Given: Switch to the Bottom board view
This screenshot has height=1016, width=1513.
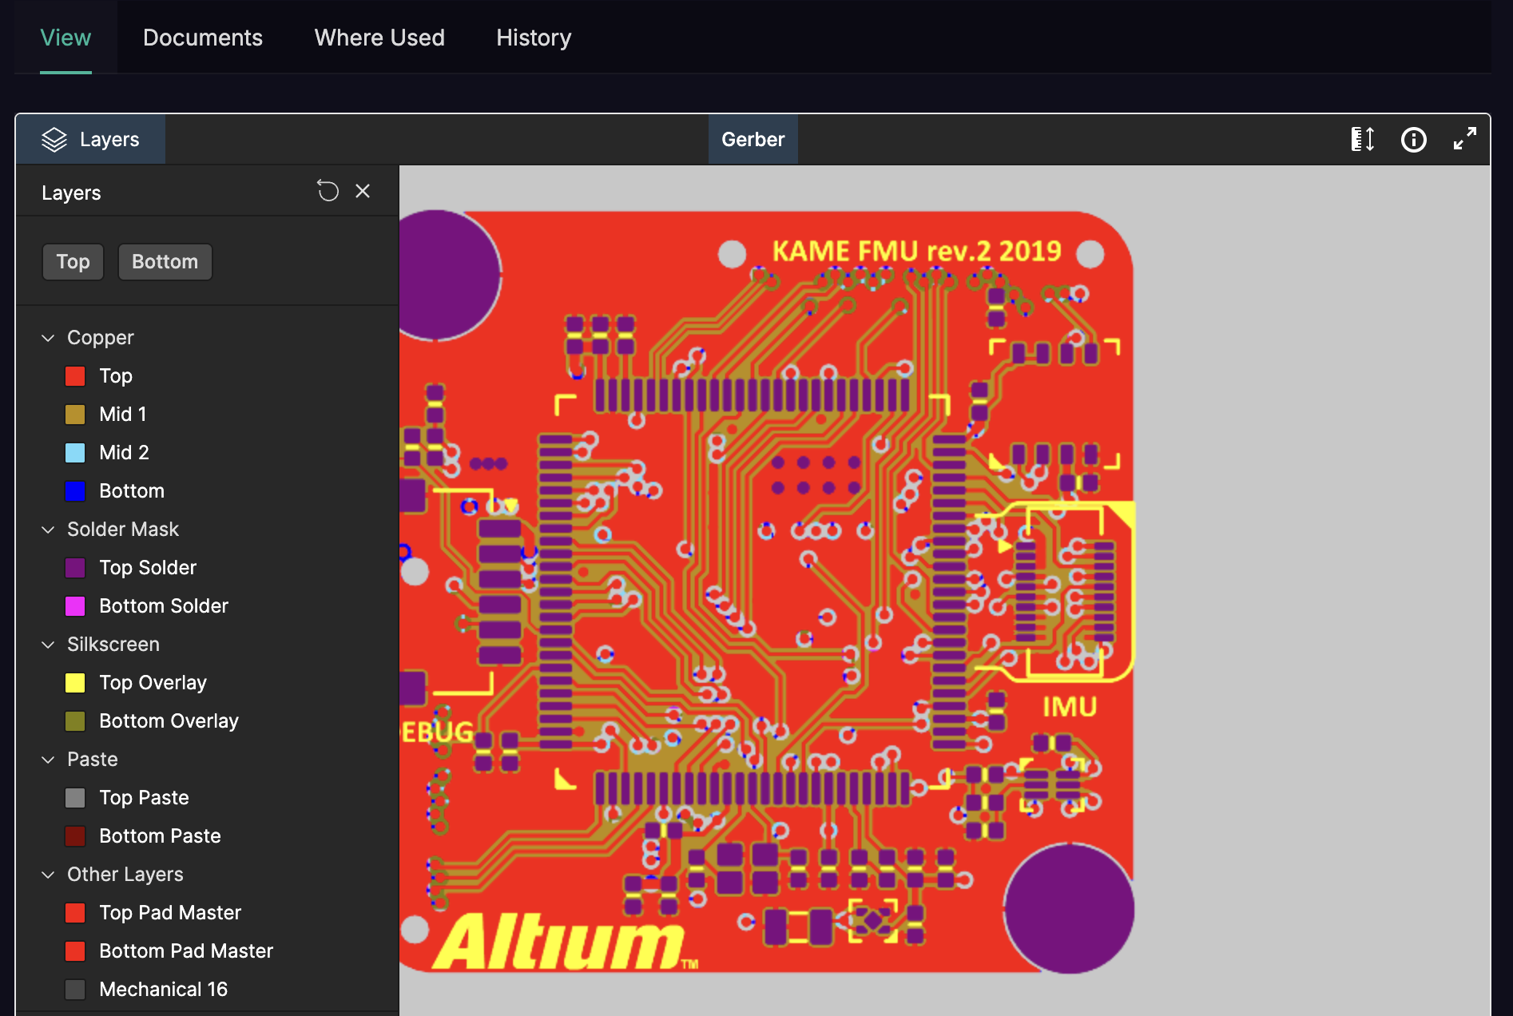Looking at the screenshot, I should tap(165, 261).
